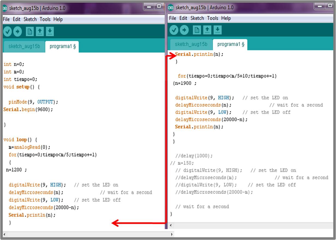Open Sketch menu in right window
The width and height of the screenshot is (336, 240).
pos(197,18)
